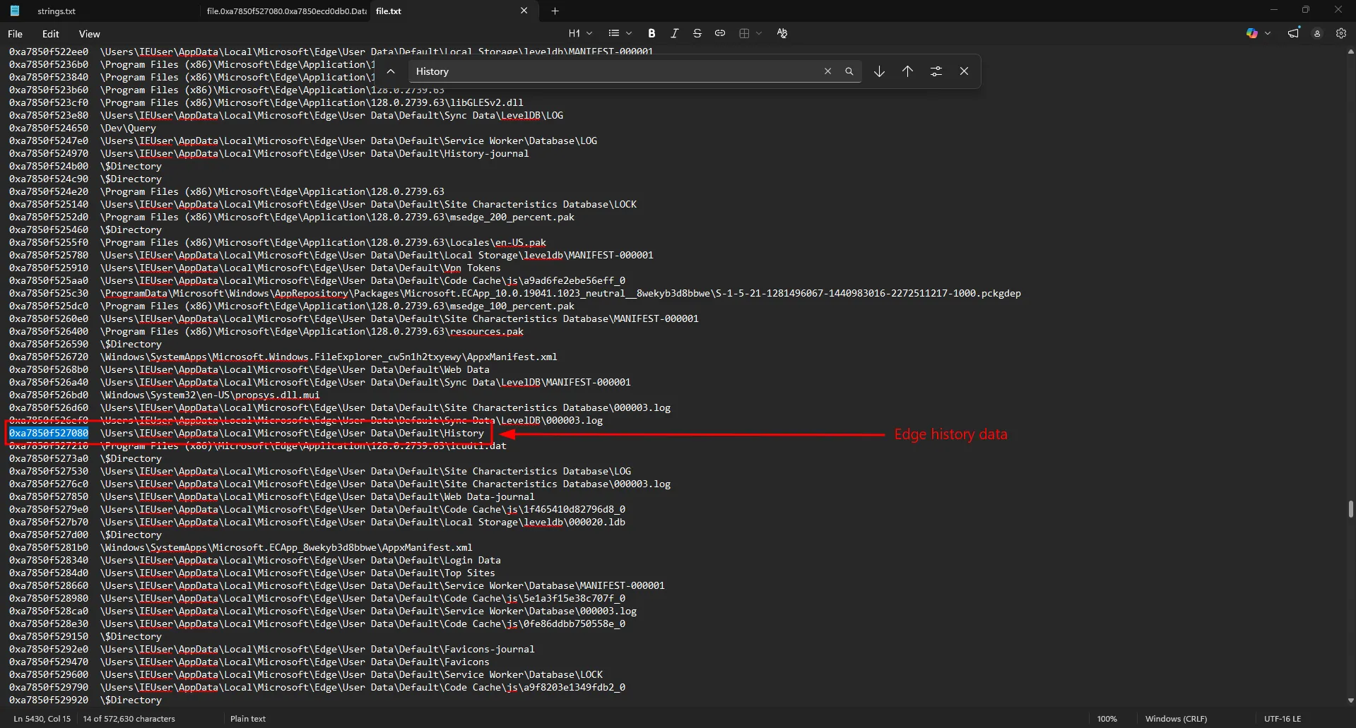Open the H1 heading dropdown

tap(580, 33)
